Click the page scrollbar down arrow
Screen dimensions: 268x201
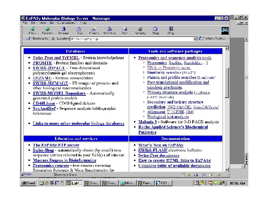click(227, 170)
